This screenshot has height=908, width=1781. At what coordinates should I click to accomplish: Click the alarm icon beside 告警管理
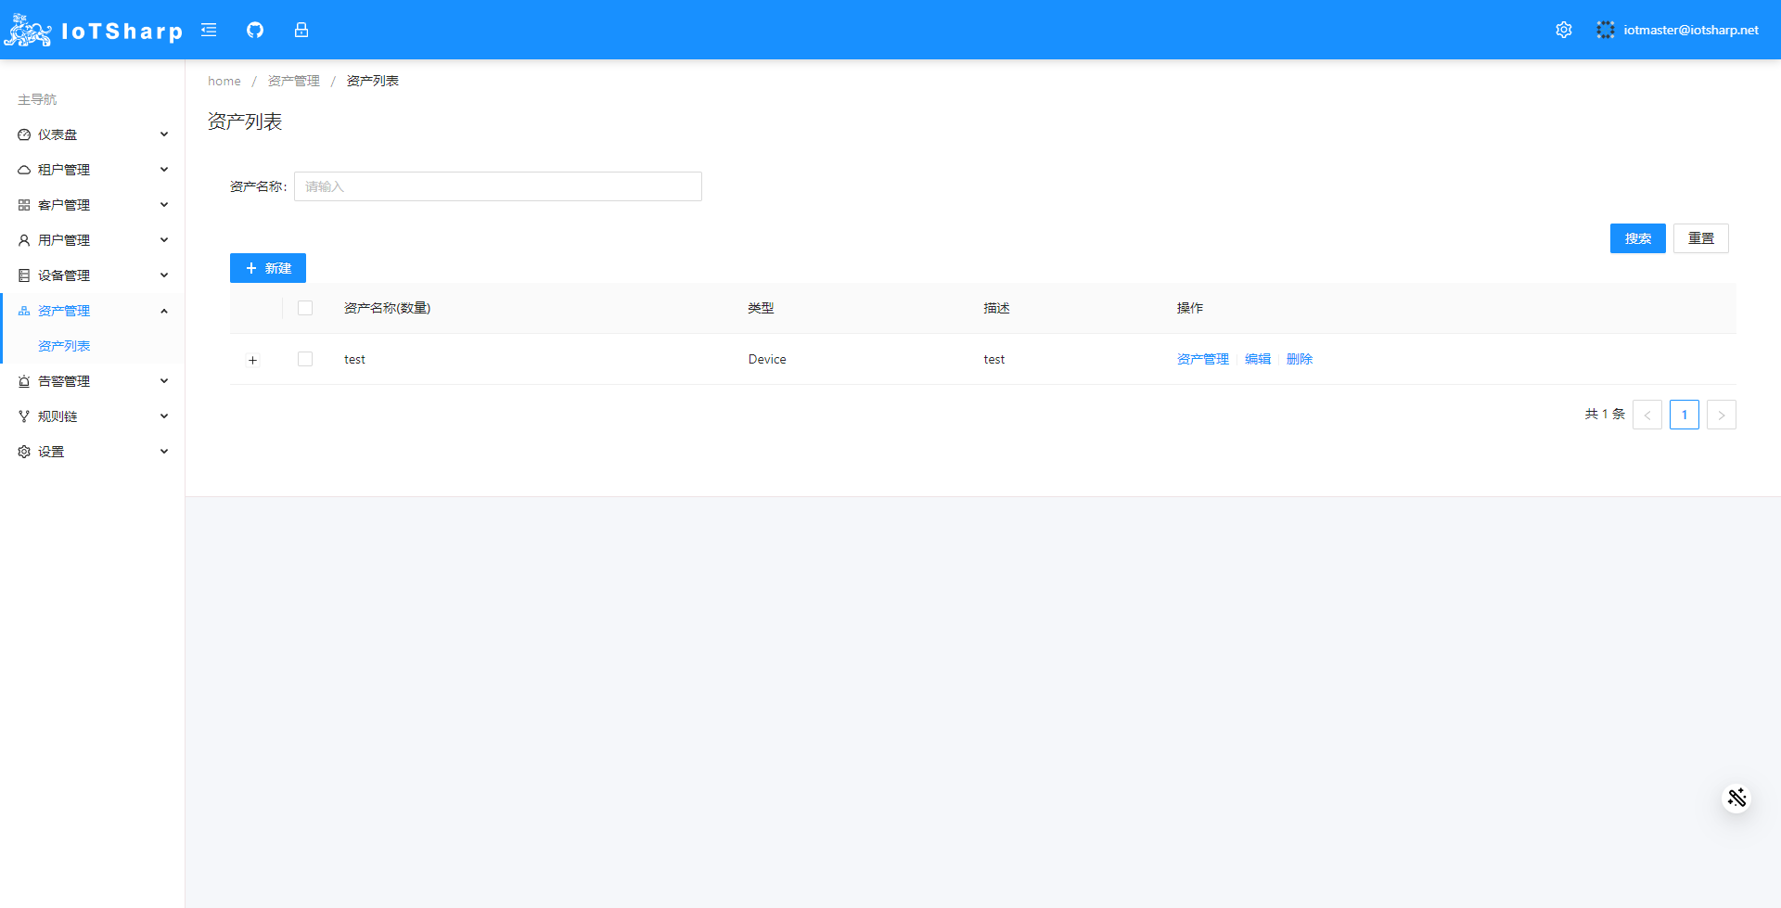tap(24, 381)
